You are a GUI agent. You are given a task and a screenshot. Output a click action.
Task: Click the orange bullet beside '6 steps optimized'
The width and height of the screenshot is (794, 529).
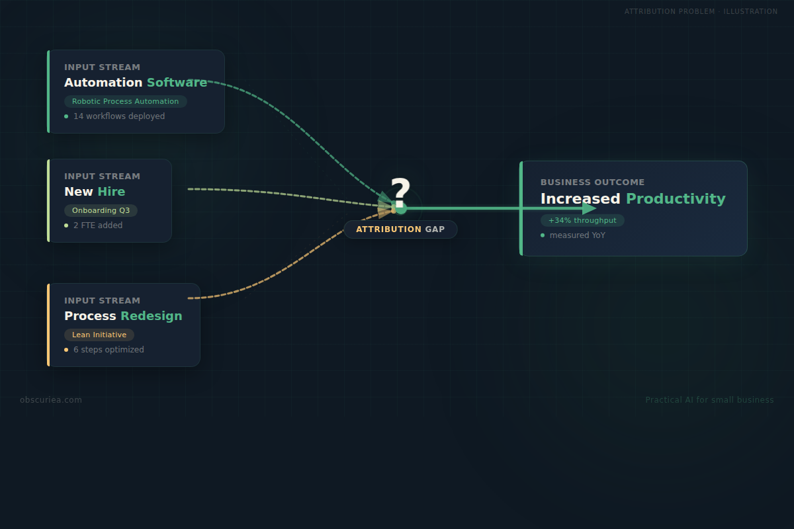pos(66,350)
